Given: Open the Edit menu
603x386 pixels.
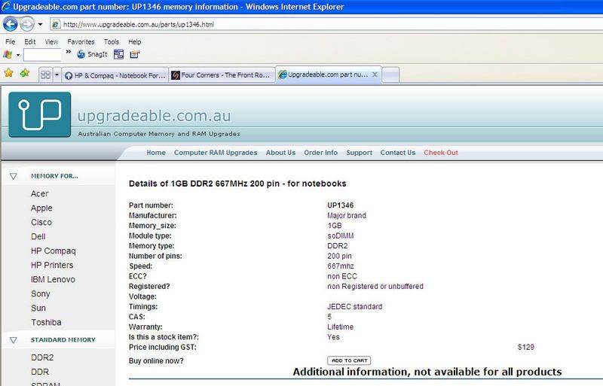Looking at the screenshot, I should pos(30,41).
